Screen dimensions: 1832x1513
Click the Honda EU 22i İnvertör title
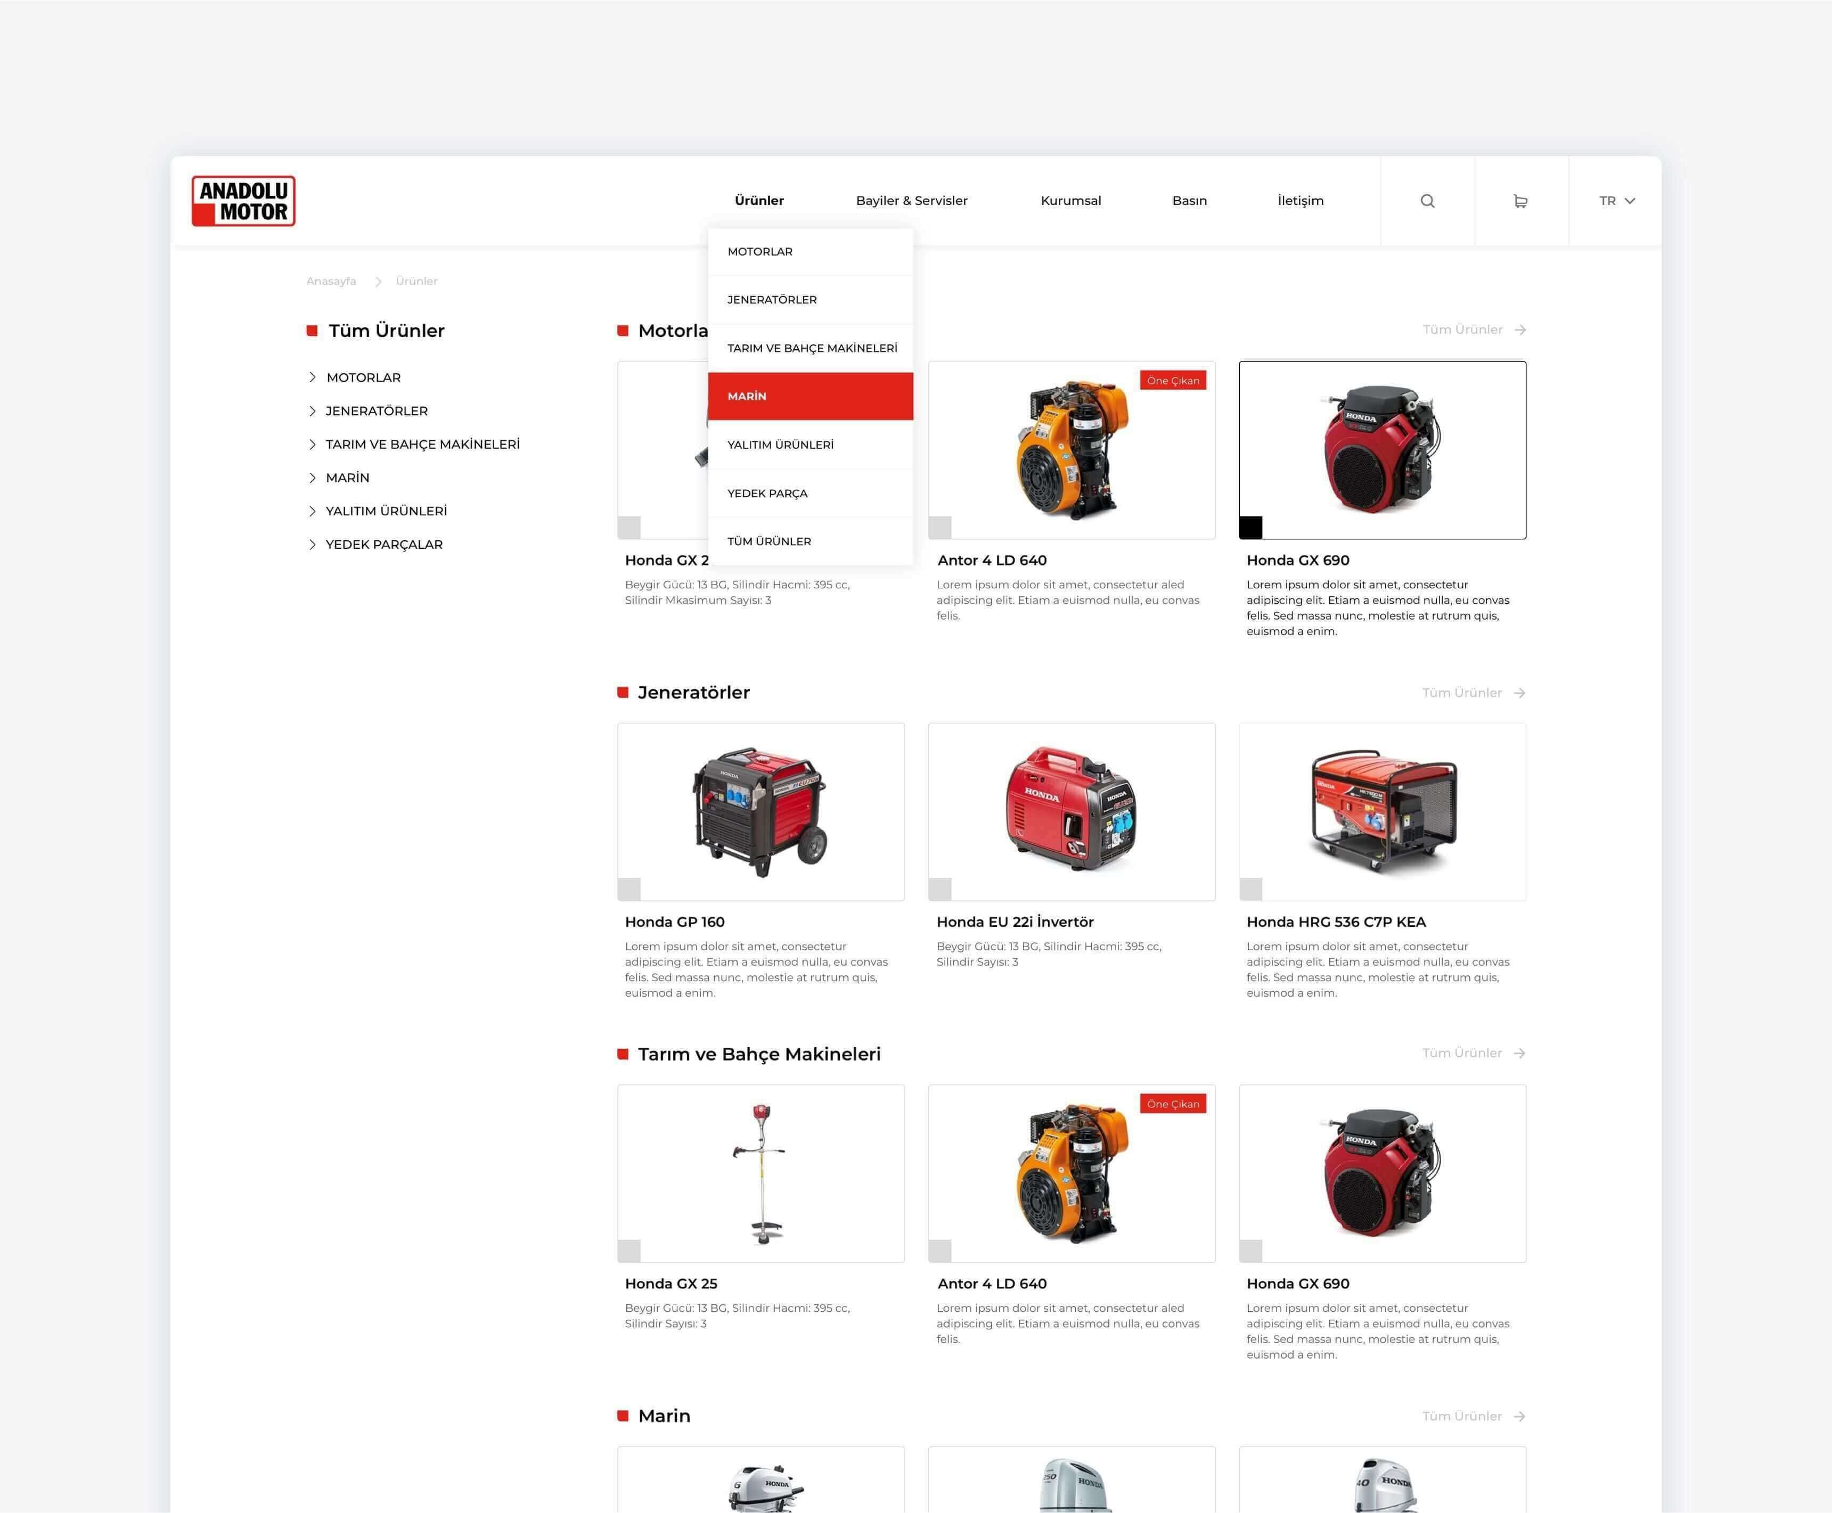[x=1015, y=922]
